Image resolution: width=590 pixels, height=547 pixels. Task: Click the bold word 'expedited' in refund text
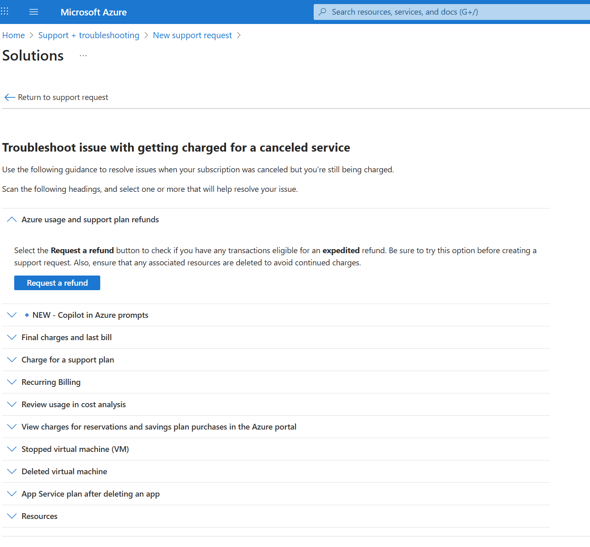click(x=341, y=250)
